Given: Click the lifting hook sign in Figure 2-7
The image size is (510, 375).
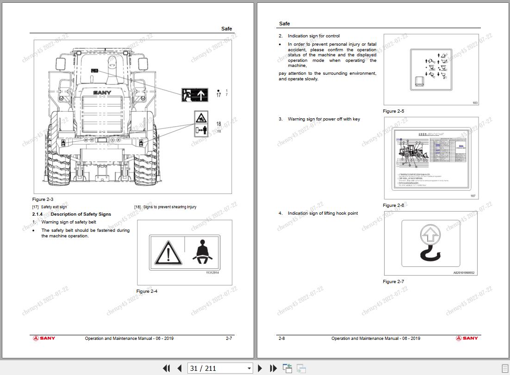Looking at the screenshot, I should (431, 243).
